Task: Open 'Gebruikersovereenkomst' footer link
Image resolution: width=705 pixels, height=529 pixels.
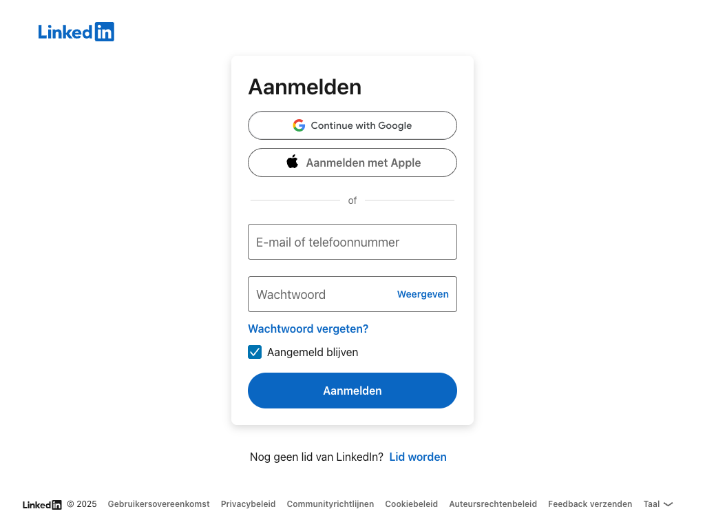Action: tap(158, 504)
